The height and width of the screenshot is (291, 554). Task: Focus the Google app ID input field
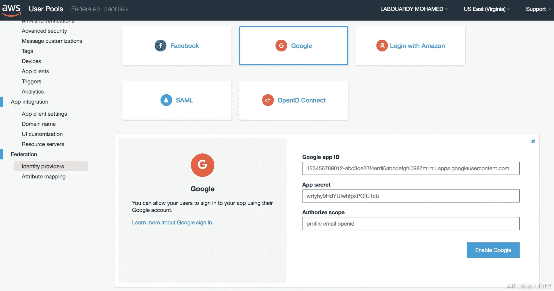point(411,168)
